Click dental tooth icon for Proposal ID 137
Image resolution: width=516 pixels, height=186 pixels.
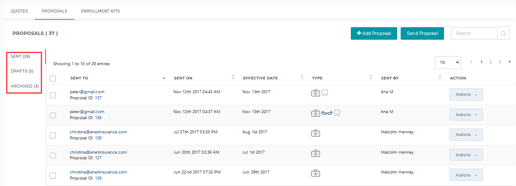pyautogui.click(x=325, y=93)
